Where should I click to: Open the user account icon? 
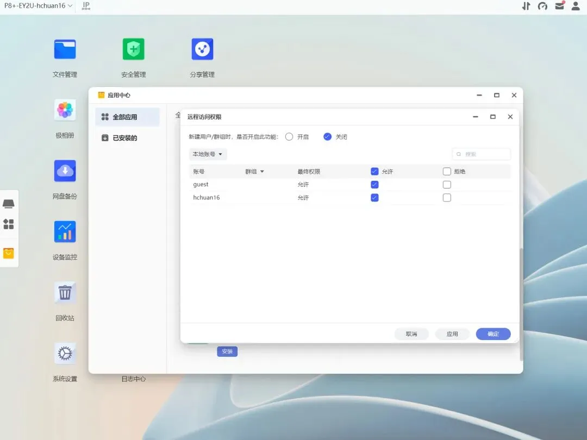tap(576, 5)
